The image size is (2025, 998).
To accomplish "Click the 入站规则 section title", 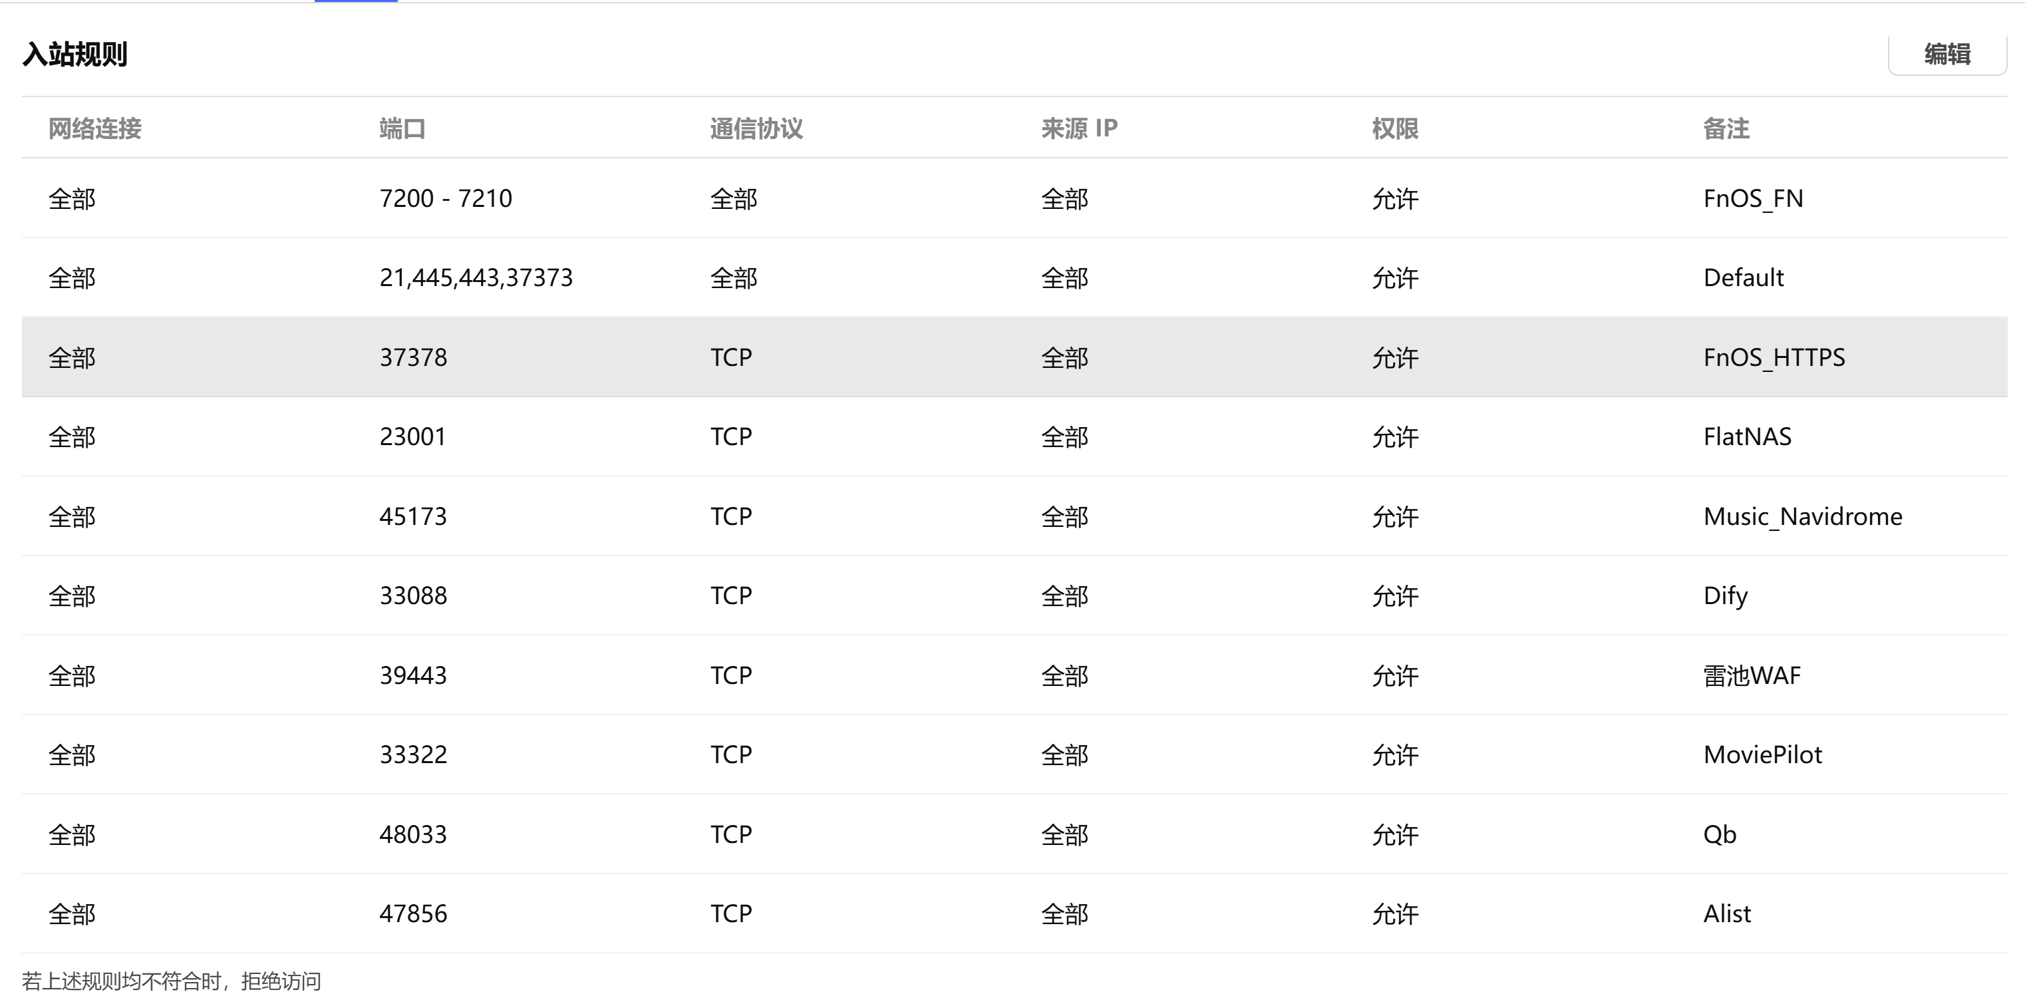I will tap(75, 55).
